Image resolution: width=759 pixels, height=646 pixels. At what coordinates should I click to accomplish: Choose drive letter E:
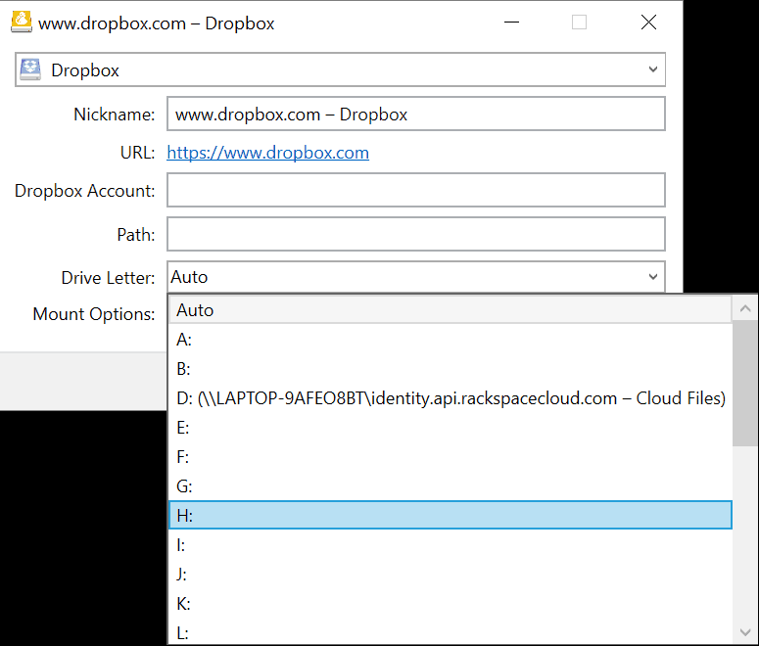451,428
